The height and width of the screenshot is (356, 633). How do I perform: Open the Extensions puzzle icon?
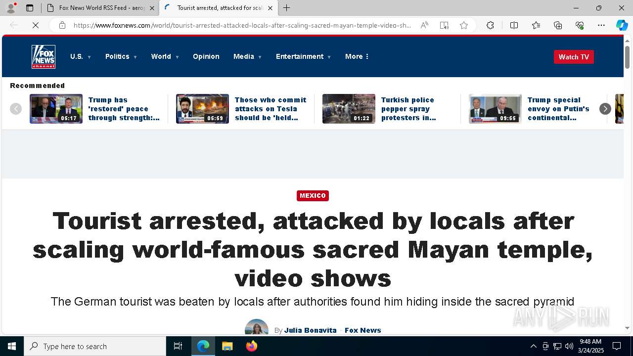pyautogui.click(x=490, y=25)
